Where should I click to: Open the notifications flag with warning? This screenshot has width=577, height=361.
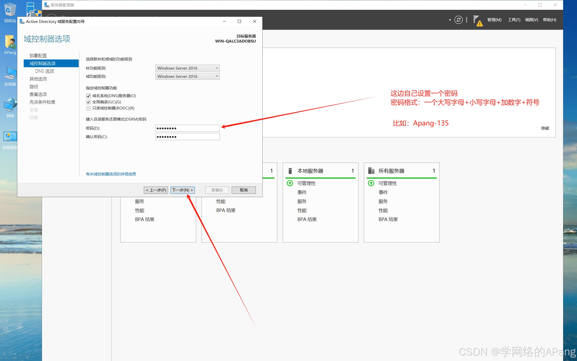click(477, 20)
